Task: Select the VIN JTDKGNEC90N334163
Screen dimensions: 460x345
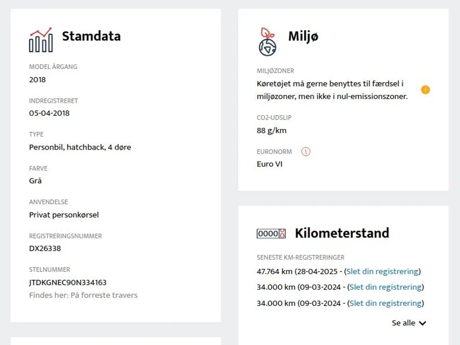Action: (x=68, y=282)
